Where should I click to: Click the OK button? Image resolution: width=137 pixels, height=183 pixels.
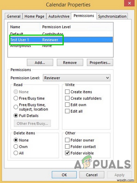64,175
